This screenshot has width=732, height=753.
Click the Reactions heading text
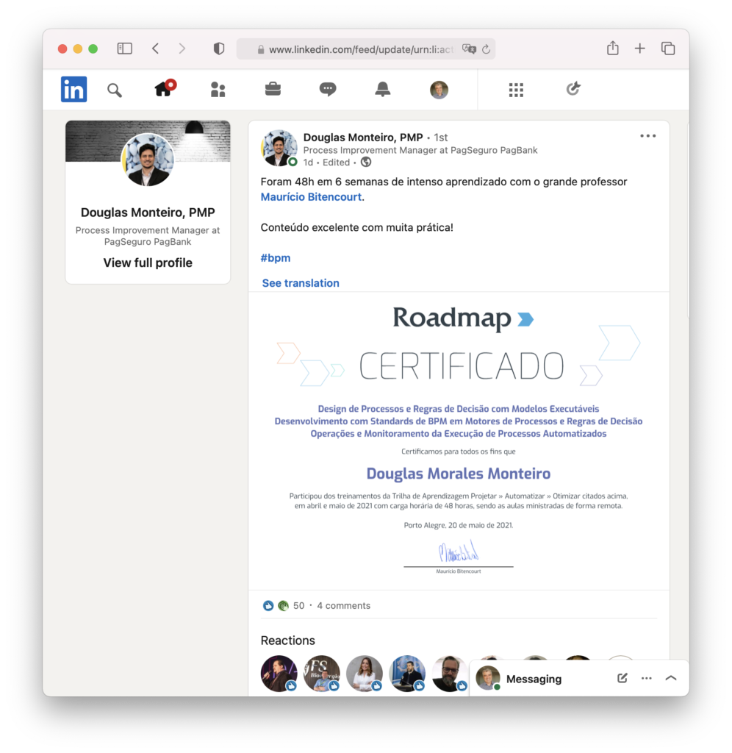click(x=287, y=640)
